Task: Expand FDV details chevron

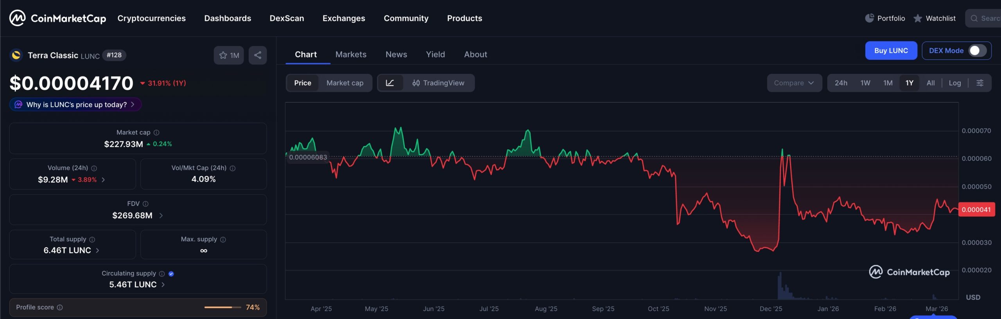Action: pos(161,216)
